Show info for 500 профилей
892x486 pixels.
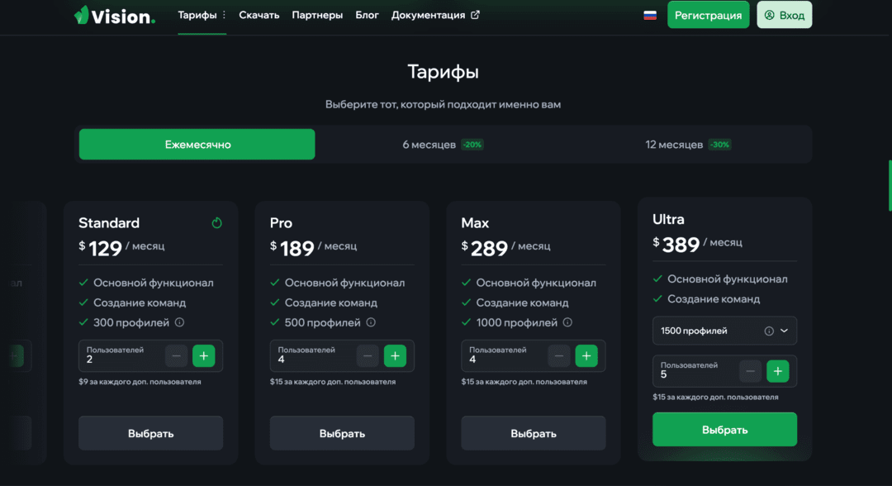click(371, 322)
